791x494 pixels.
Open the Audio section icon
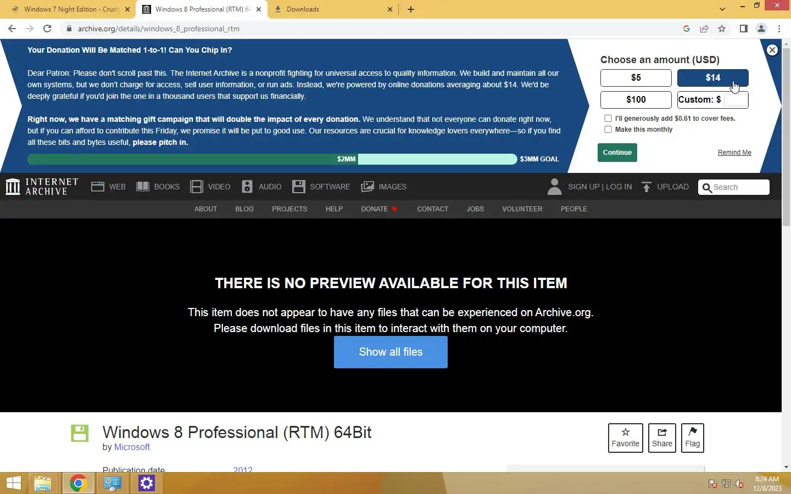[247, 187]
